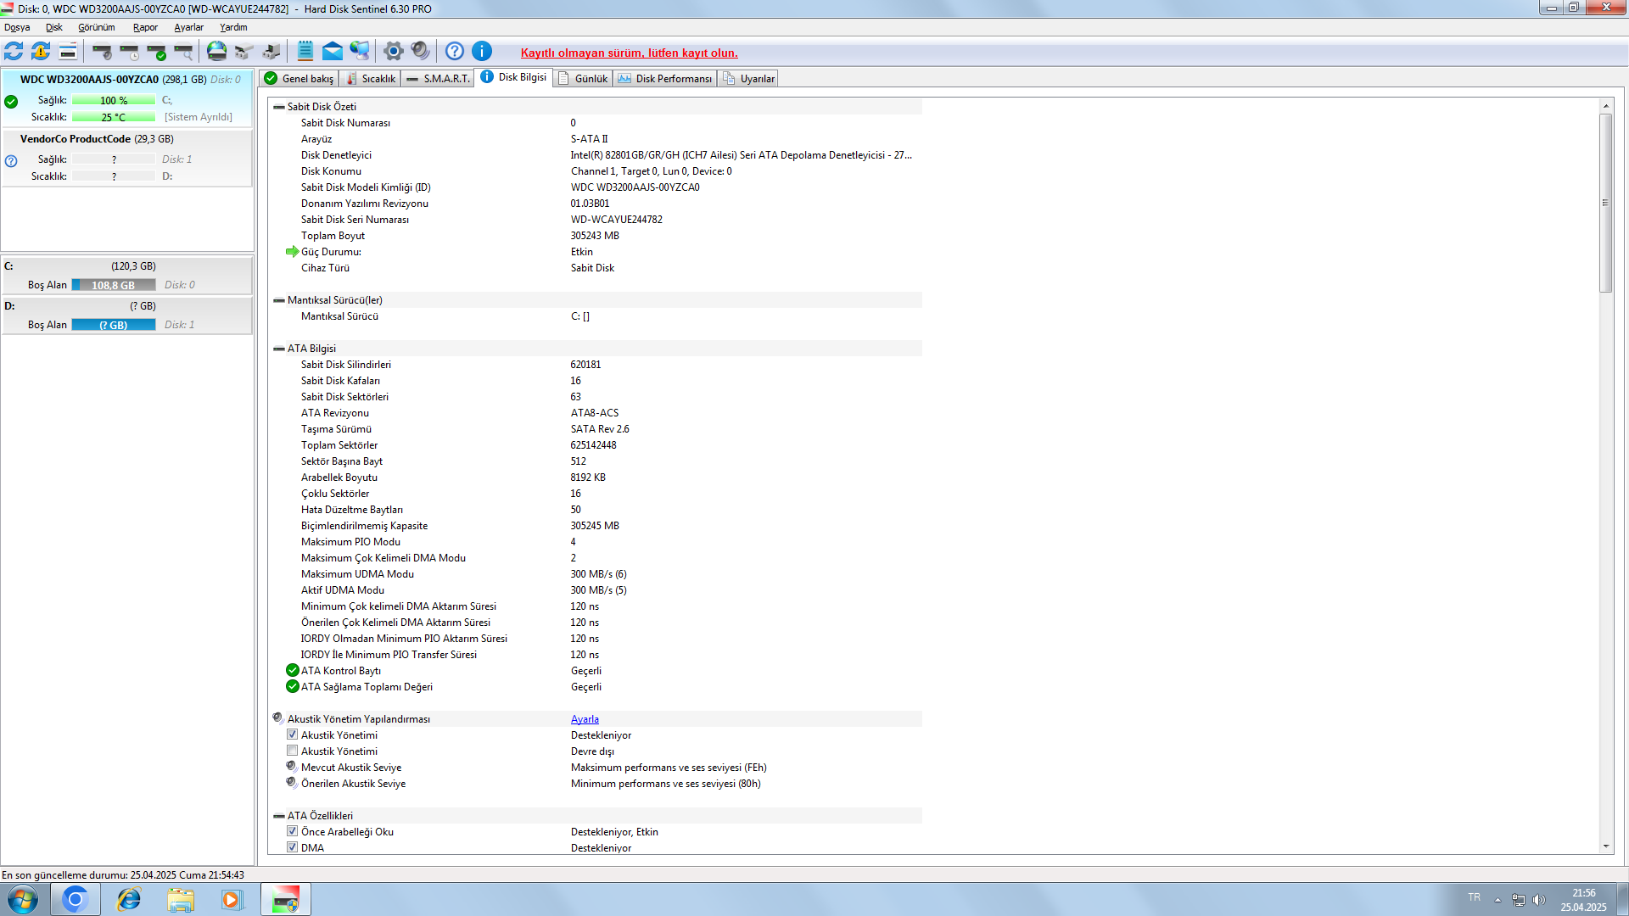1629x916 pixels.
Task: Click the refresh with warning icon
Action: [41, 52]
